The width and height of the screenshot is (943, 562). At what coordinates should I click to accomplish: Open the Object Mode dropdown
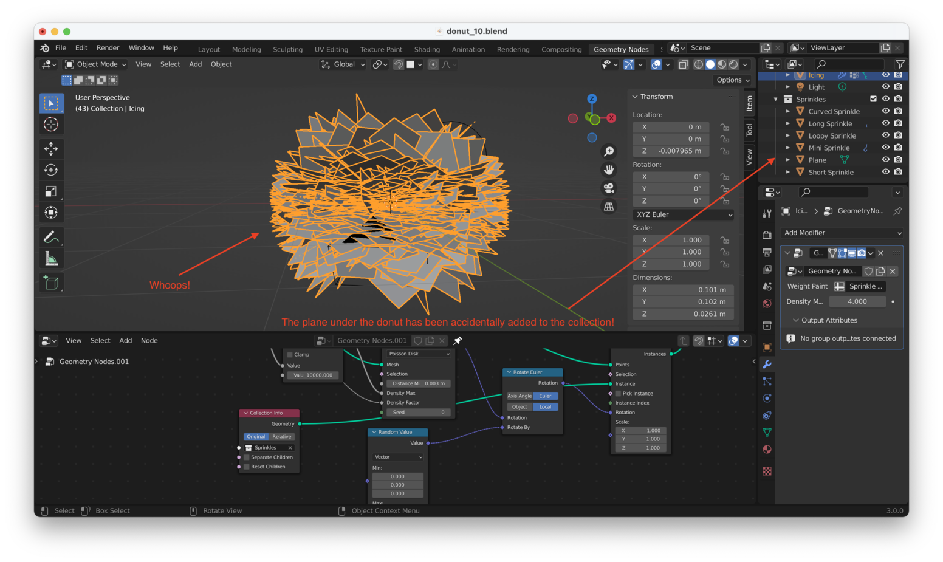(x=96, y=64)
